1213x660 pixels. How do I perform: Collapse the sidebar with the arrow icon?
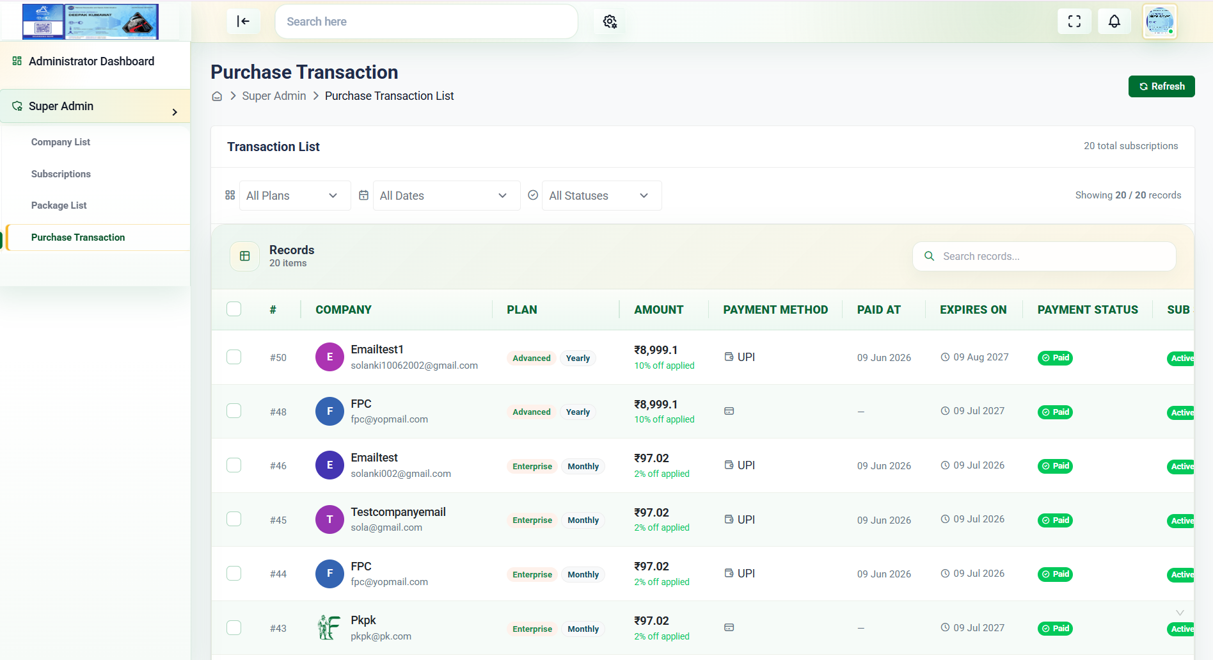(243, 21)
